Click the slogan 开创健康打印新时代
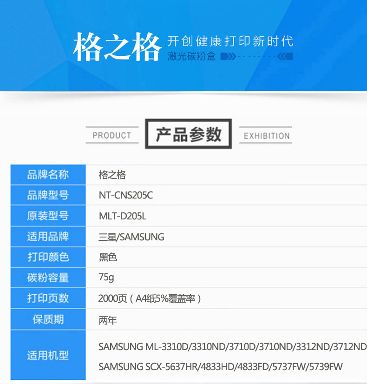Screen dimensions: 367x384 tap(230, 41)
